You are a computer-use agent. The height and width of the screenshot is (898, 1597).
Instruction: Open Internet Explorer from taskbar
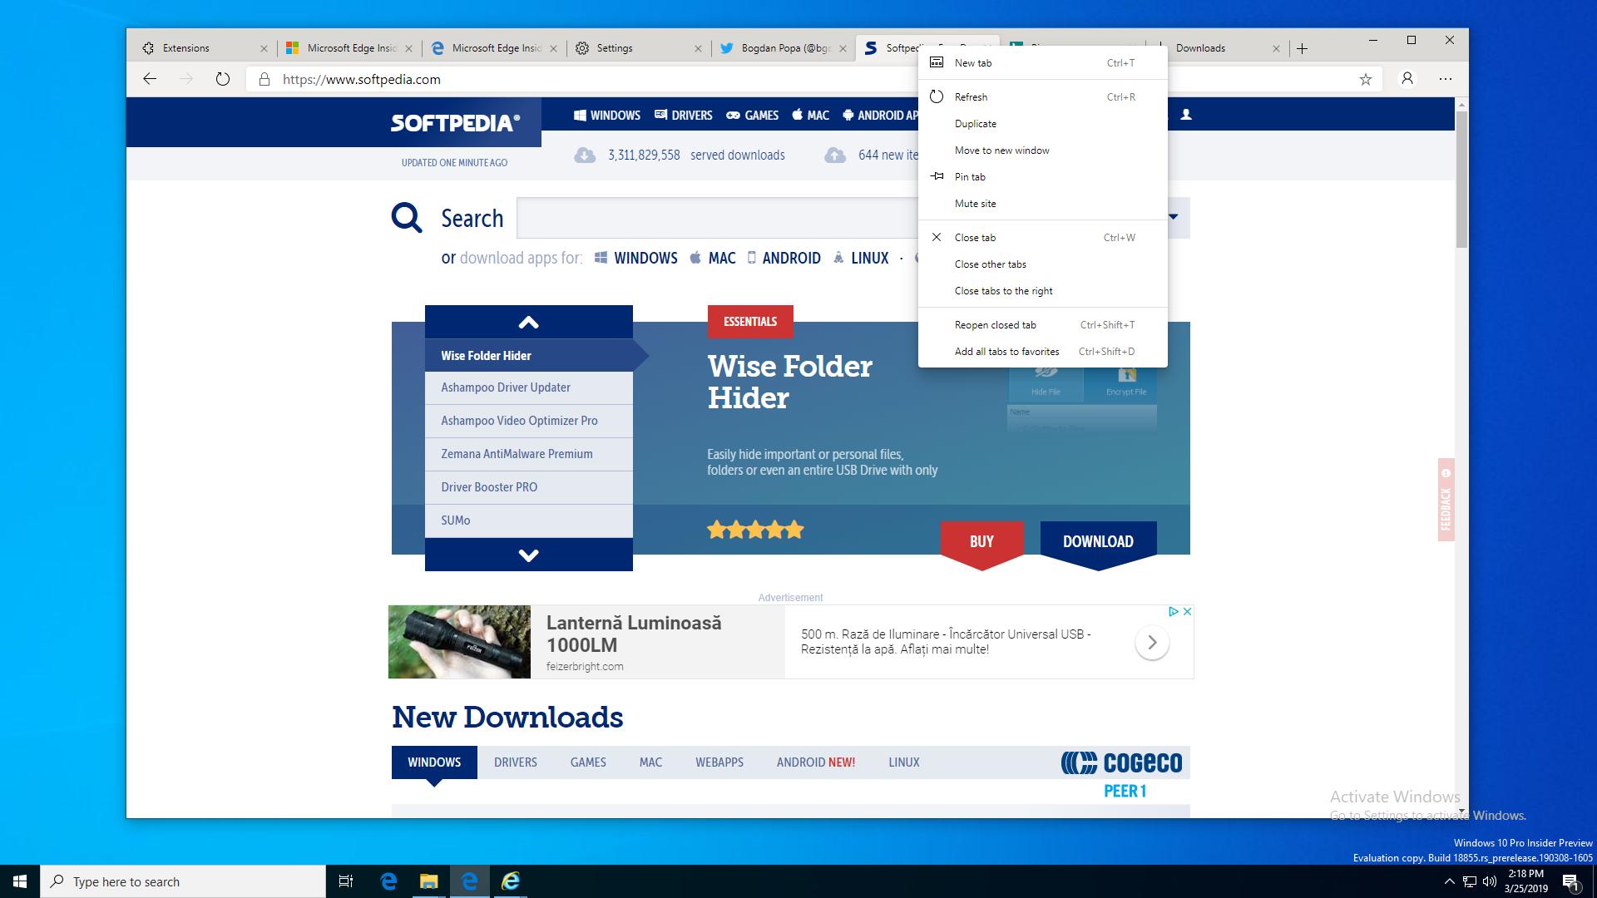click(x=511, y=881)
